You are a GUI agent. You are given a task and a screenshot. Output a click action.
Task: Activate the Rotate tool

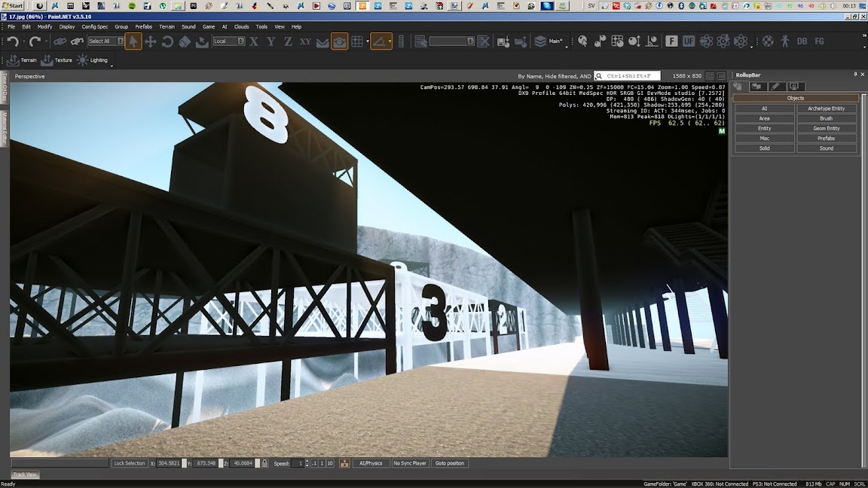coord(167,41)
